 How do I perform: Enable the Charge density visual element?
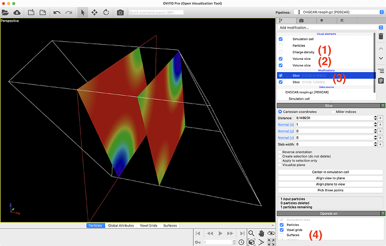pyautogui.click(x=281, y=52)
